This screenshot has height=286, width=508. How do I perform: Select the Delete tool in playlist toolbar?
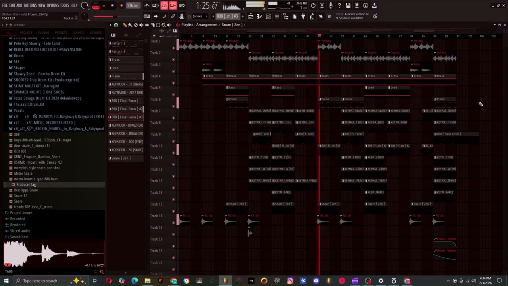[136, 25]
